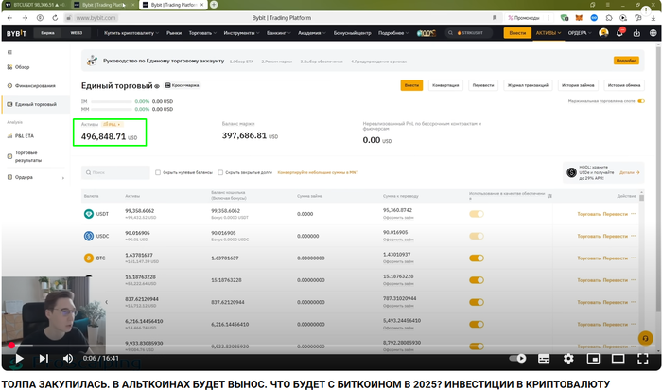Expand Инструменты dropdown menu

coord(241,33)
